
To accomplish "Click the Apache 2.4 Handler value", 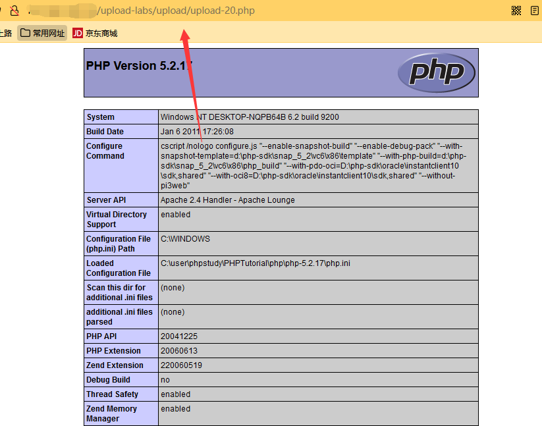I will coord(227,200).
